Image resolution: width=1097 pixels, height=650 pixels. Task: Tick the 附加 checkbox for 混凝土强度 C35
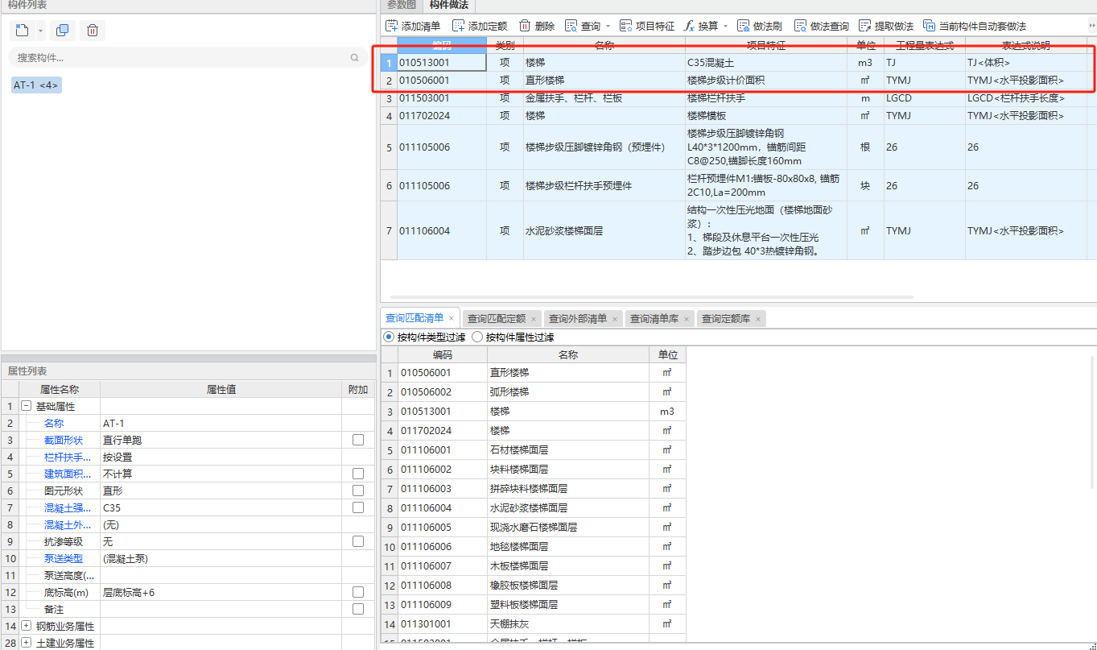click(358, 507)
